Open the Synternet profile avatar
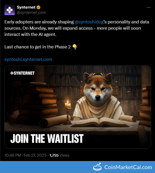This screenshot has height=173, width=155. coord(10,10)
